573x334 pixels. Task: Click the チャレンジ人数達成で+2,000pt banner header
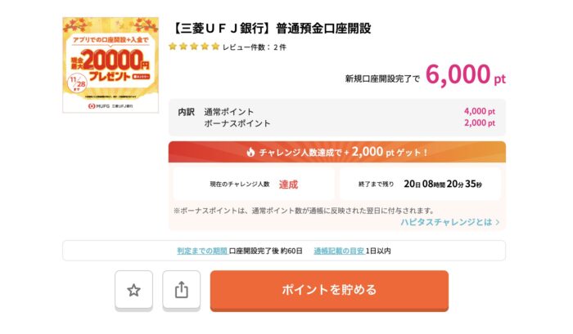(x=336, y=152)
